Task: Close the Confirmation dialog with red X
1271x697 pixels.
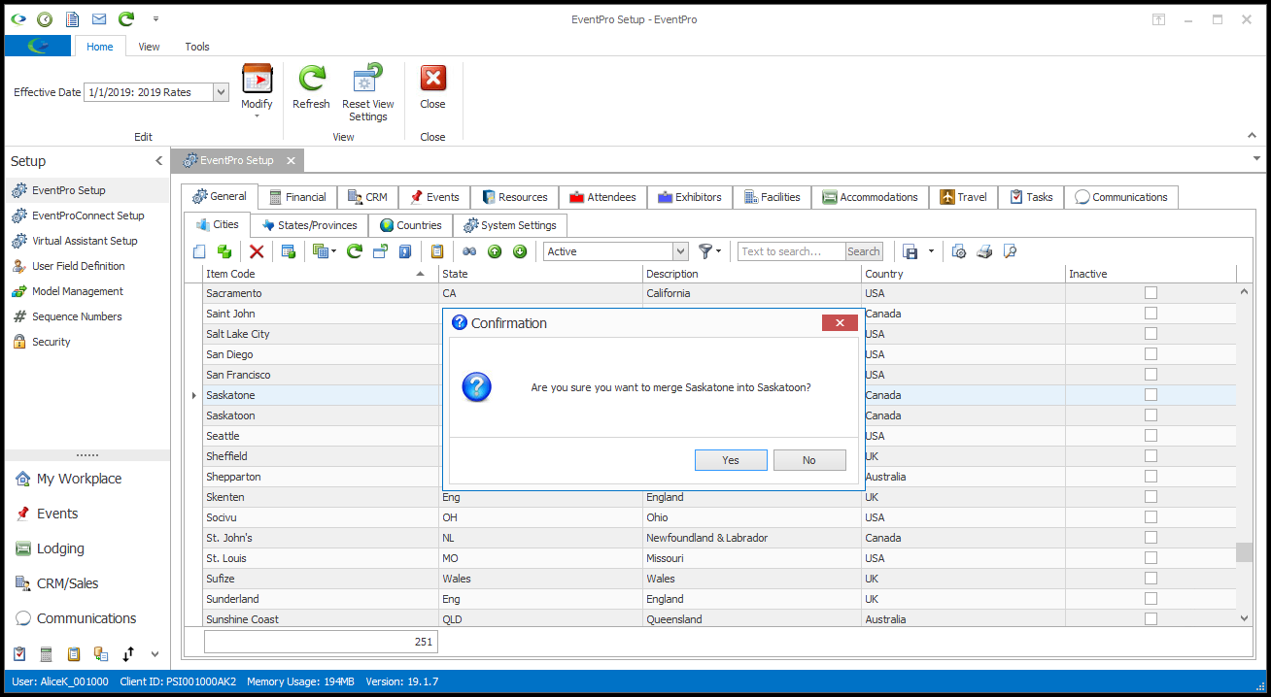Action: [840, 322]
